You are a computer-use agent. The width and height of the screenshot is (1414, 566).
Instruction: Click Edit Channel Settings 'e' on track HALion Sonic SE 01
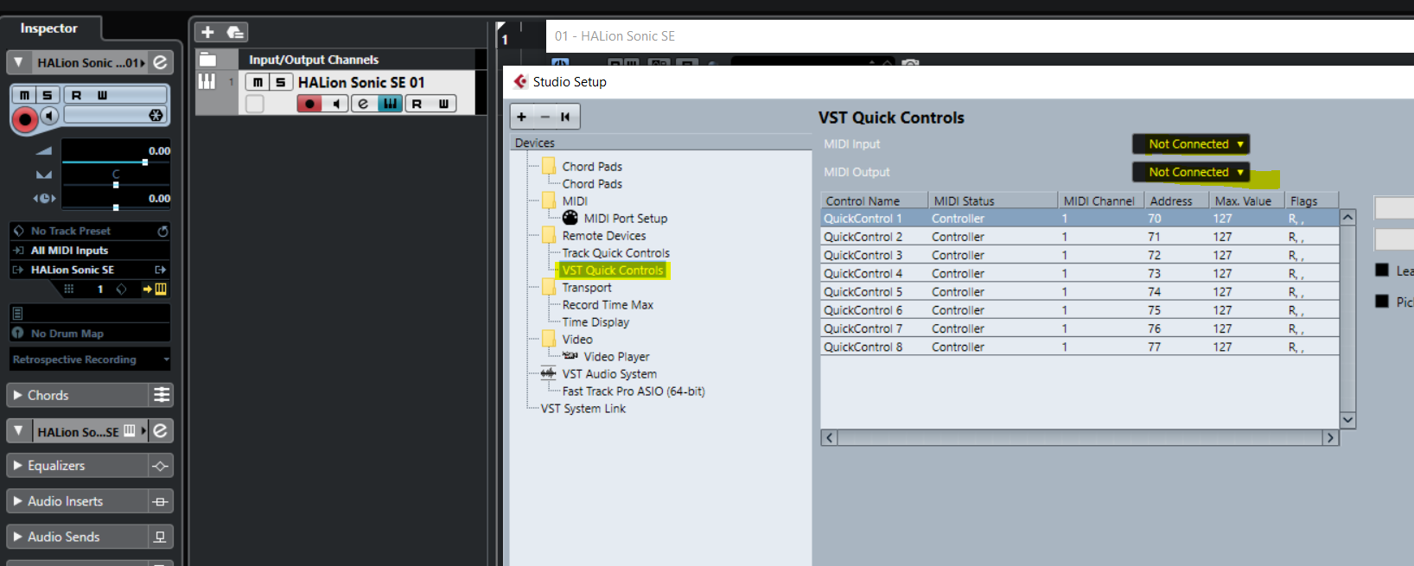pyautogui.click(x=363, y=104)
